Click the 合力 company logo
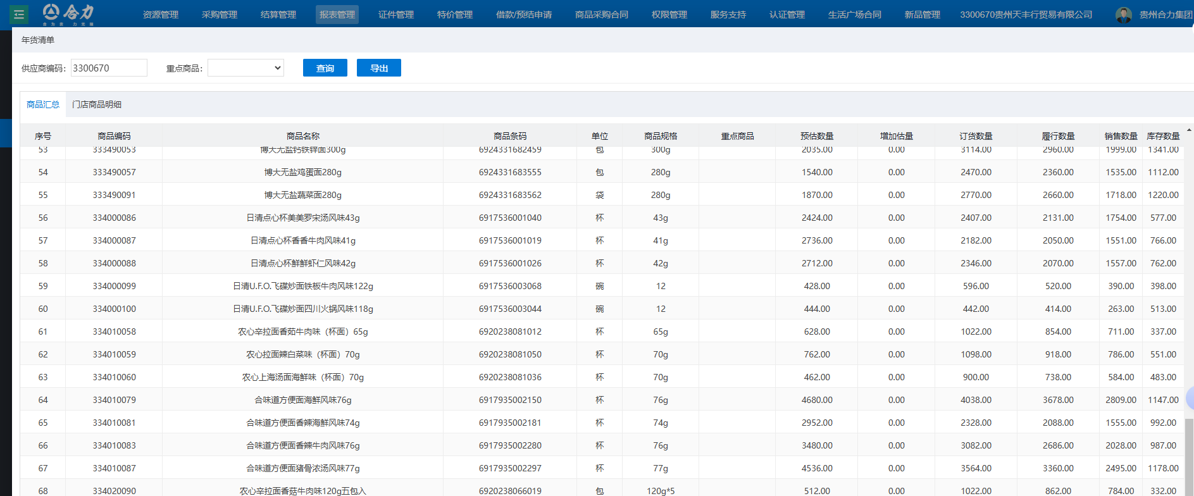Image resolution: width=1194 pixels, height=496 pixels. (68, 13)
